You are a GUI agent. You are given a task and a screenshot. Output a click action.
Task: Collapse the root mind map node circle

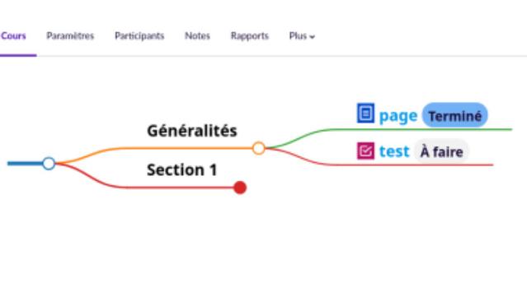pos(49,163)
